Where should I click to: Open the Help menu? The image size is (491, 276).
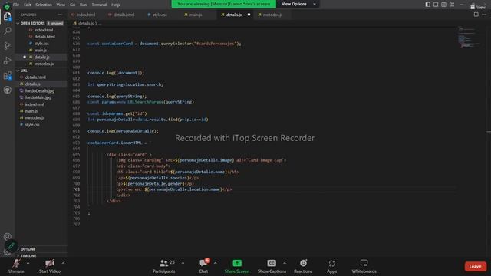click(x=116, y=5)
